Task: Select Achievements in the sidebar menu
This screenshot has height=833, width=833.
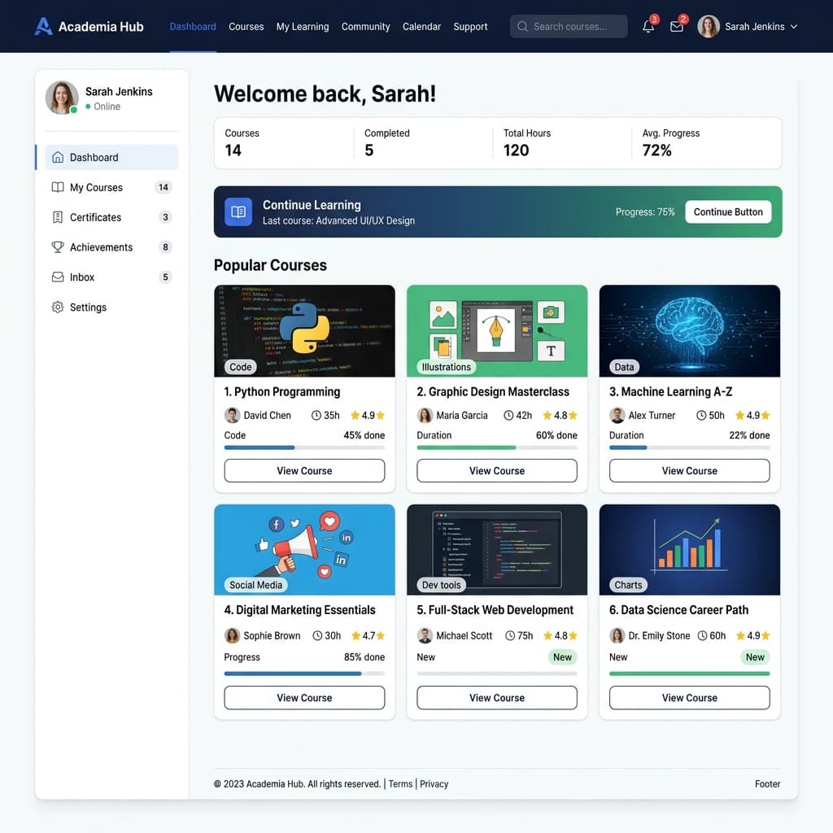Action: pos(111,247)
